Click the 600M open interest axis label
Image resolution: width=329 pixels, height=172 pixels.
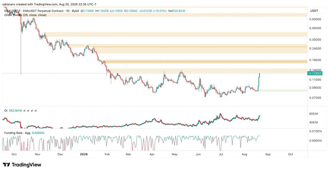point(313,114)
